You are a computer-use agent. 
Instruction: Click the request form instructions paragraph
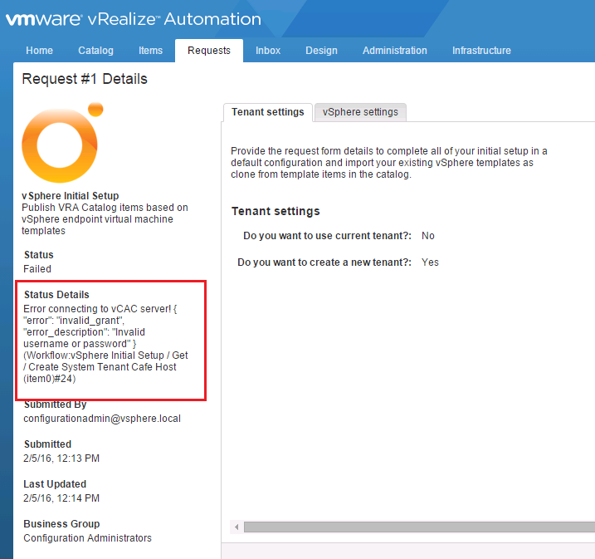[389, 163]
